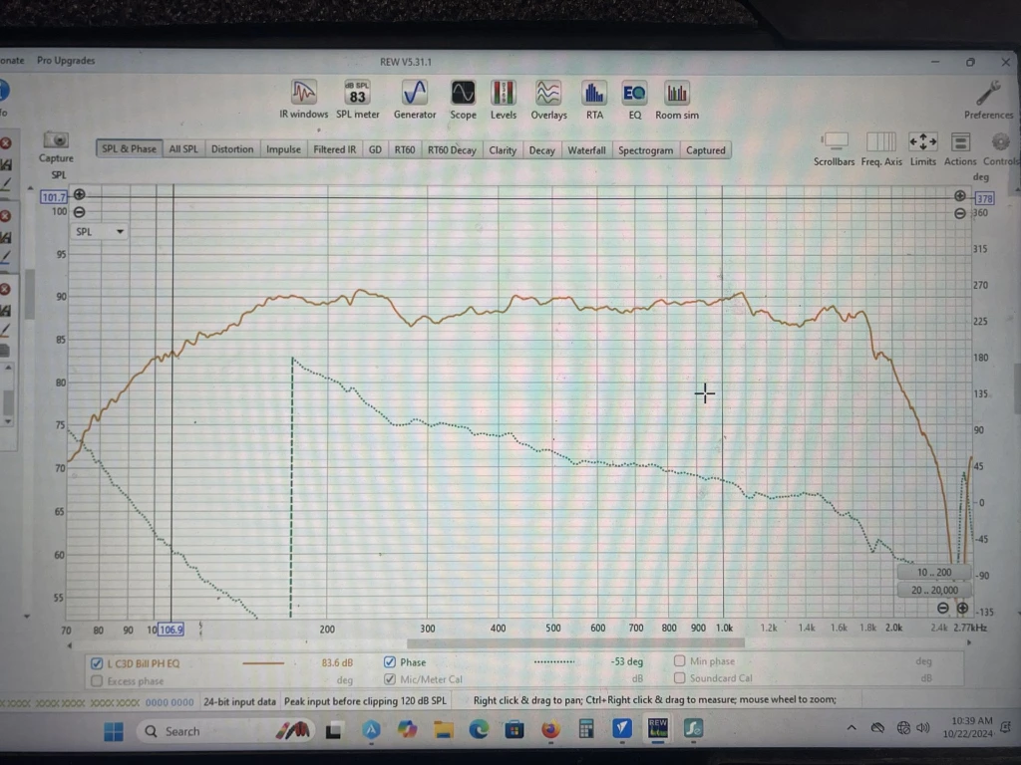Toggle the Phase trace checkbox
This screenshot has height=765, width=1021.
coord(390,661)
